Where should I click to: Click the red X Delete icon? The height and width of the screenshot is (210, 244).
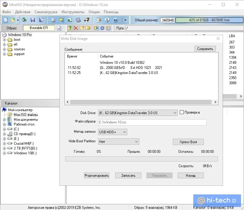click(x=76, y=28)
